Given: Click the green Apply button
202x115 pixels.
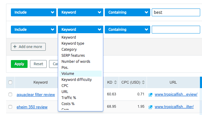Looking at the screenshot, I should click(19, 64).
